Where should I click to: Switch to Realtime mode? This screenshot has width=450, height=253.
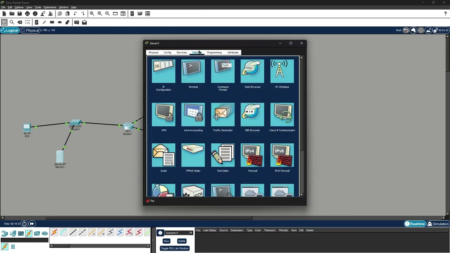(415, 224)
